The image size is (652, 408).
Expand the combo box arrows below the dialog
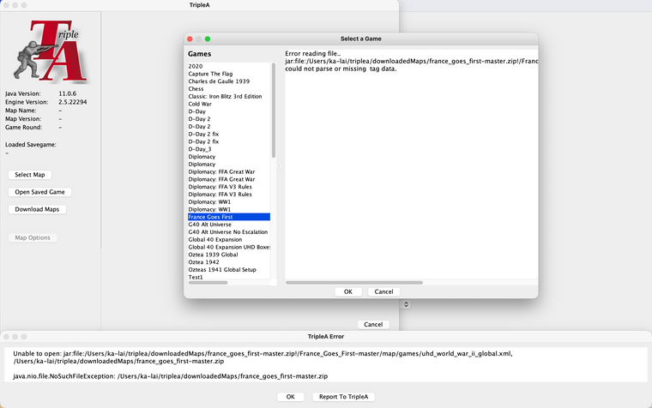406,304
